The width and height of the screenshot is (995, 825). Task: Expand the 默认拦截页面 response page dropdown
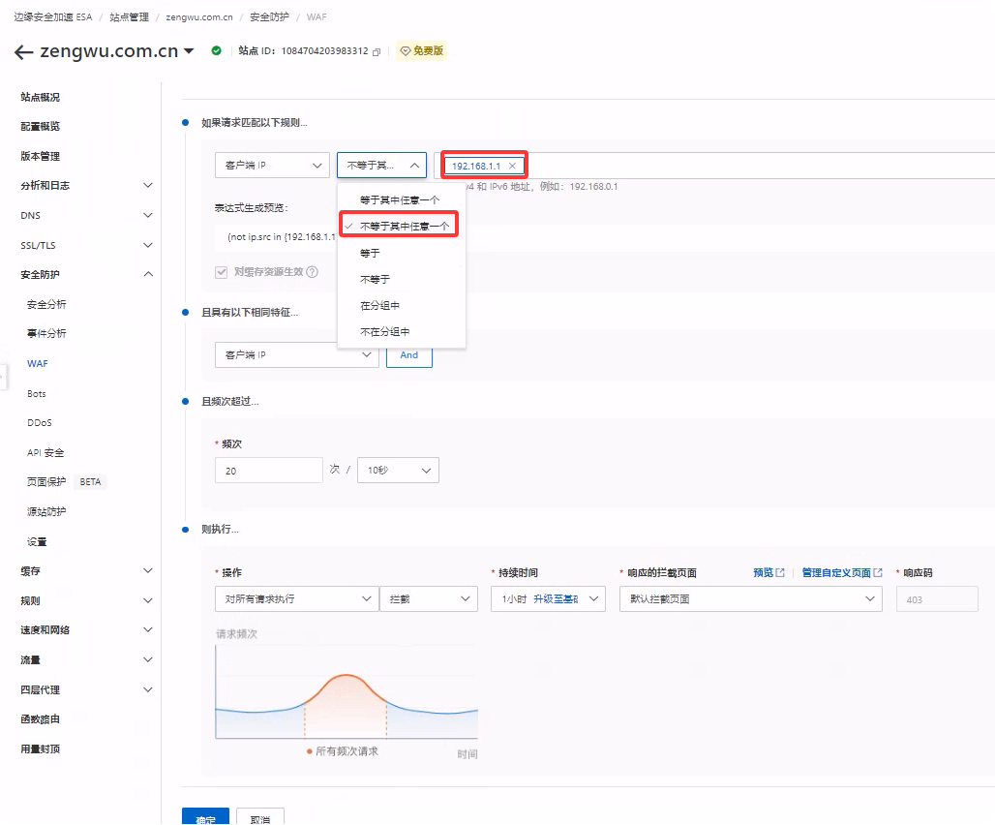(750, 599)
